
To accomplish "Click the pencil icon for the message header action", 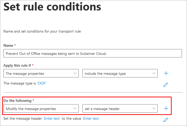I will (x=166, y=120).
